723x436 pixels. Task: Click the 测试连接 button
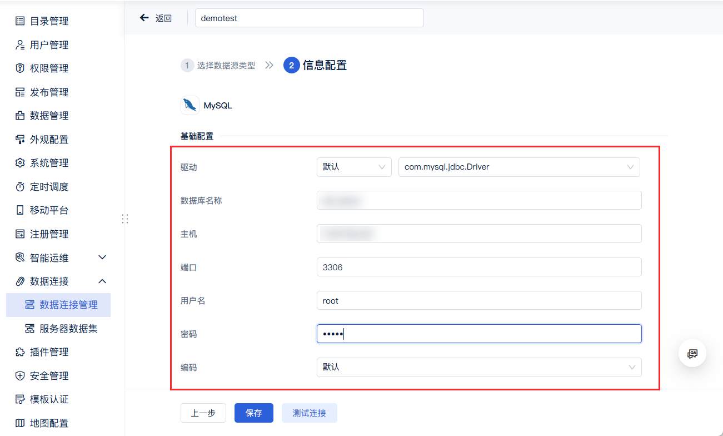[x=310, y=413]
